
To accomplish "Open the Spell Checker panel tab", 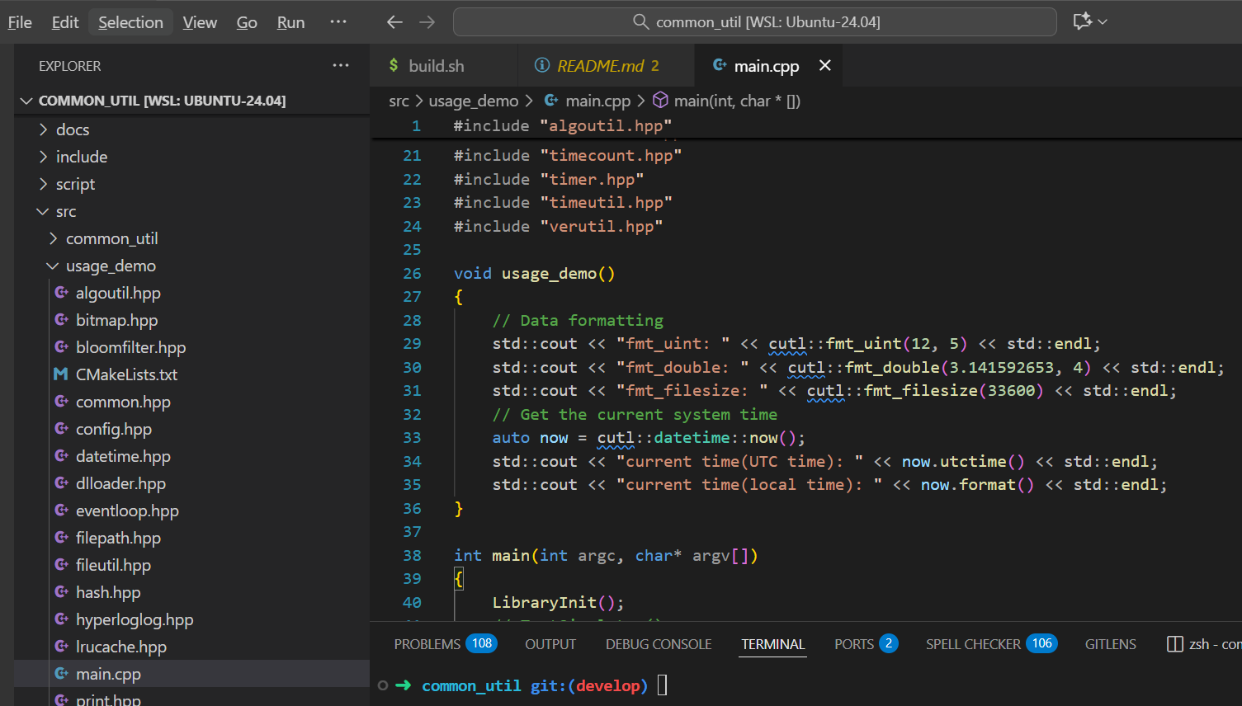I will tap(973, 644).
